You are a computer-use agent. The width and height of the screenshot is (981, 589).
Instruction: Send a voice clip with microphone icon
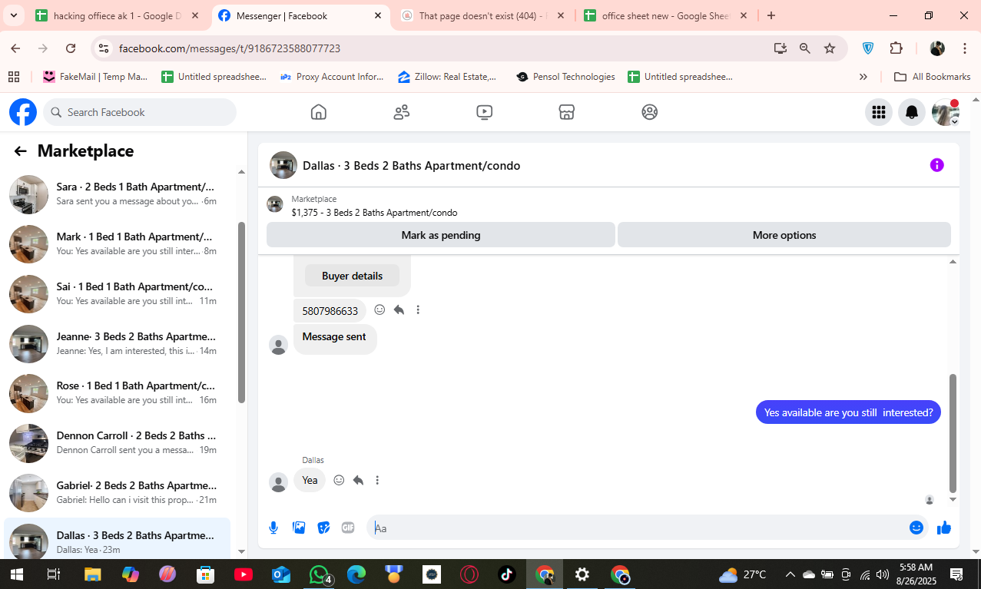273,528
